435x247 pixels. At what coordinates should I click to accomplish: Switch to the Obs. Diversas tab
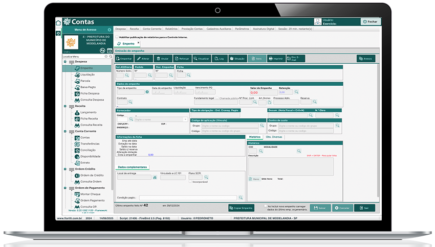coord(274,137)
